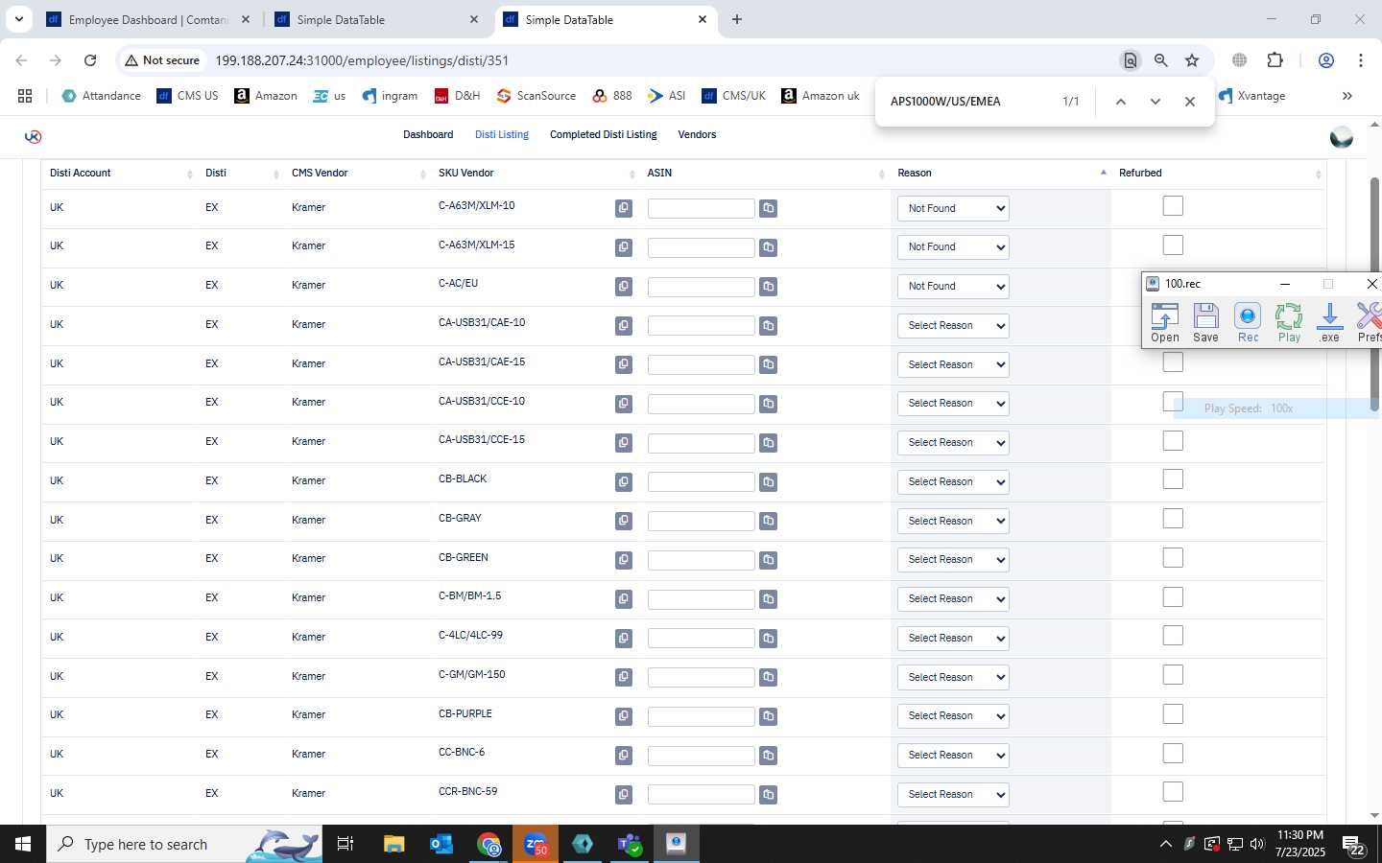The width and height of the screenshot is (1382, 863).
Task: Check Refurbed for C-4LC/4LC-99 row
Action: 1173,636
